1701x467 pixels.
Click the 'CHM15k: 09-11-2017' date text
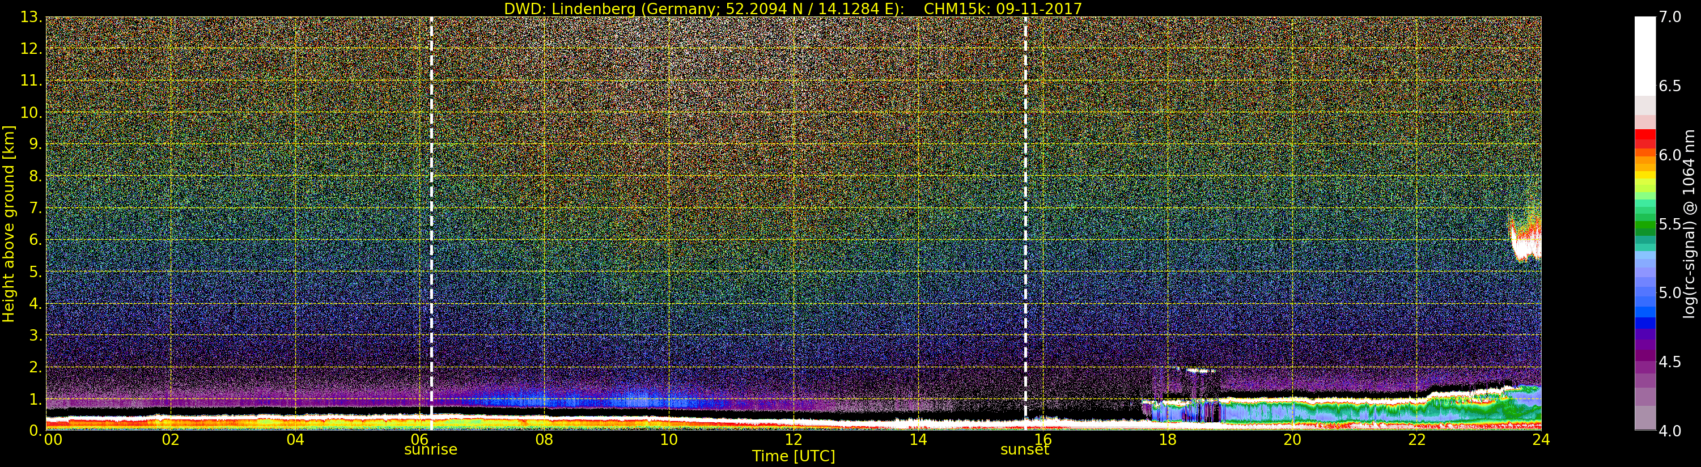(1002, 9)
